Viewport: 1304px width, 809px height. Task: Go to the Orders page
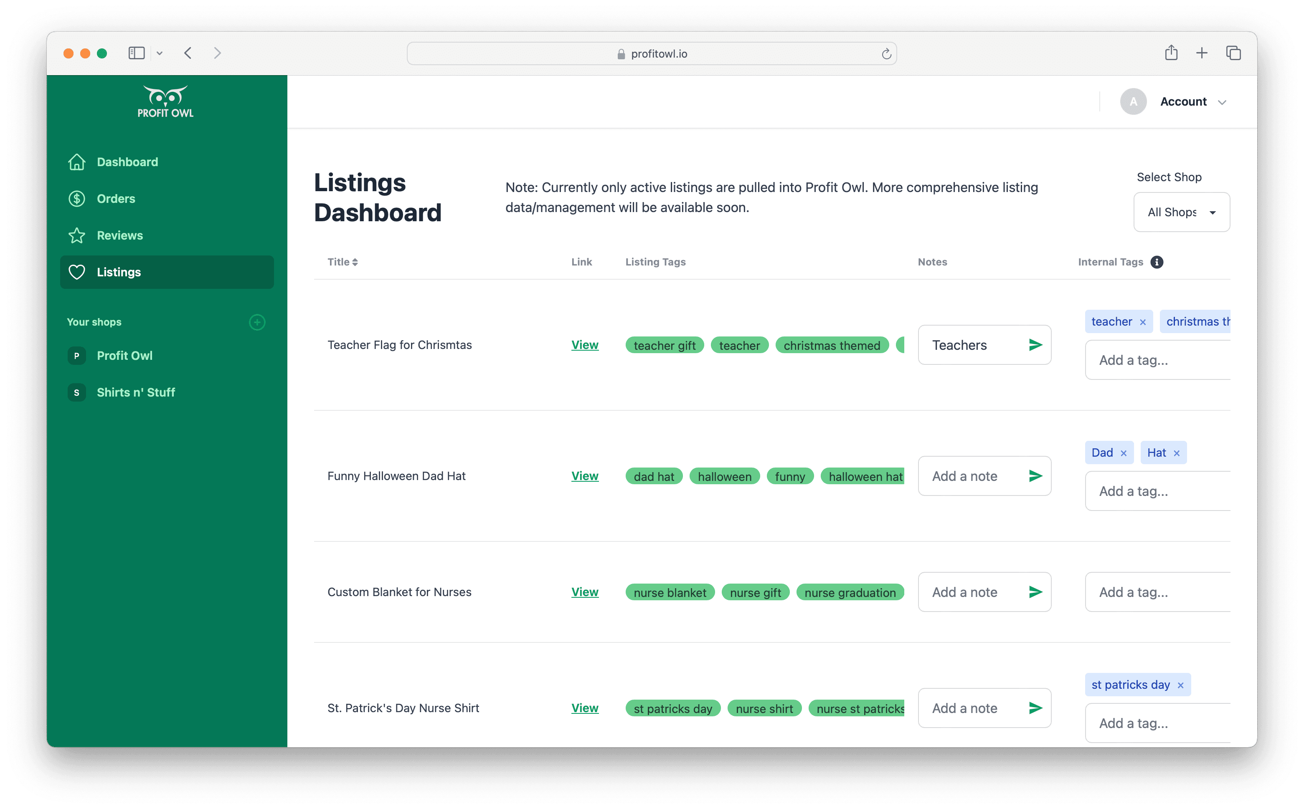(x=116, y=199)
